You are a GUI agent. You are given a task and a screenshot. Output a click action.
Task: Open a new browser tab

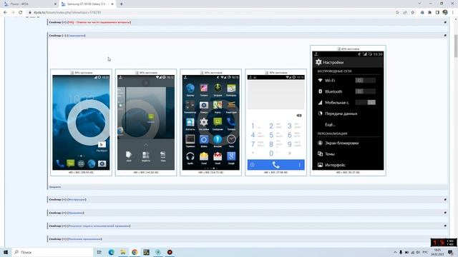click(121, 4)
